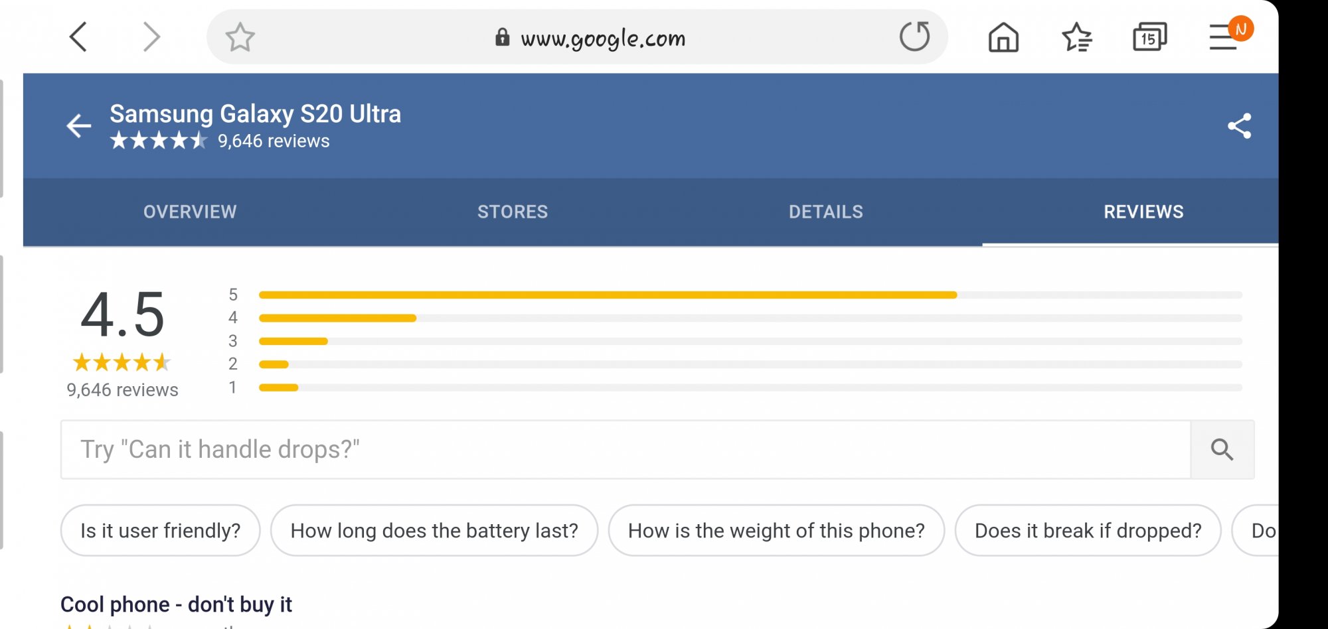Open the browser hamburger menu
This screenshot has height=629, width=1328.
click(x=1223, y=37)
